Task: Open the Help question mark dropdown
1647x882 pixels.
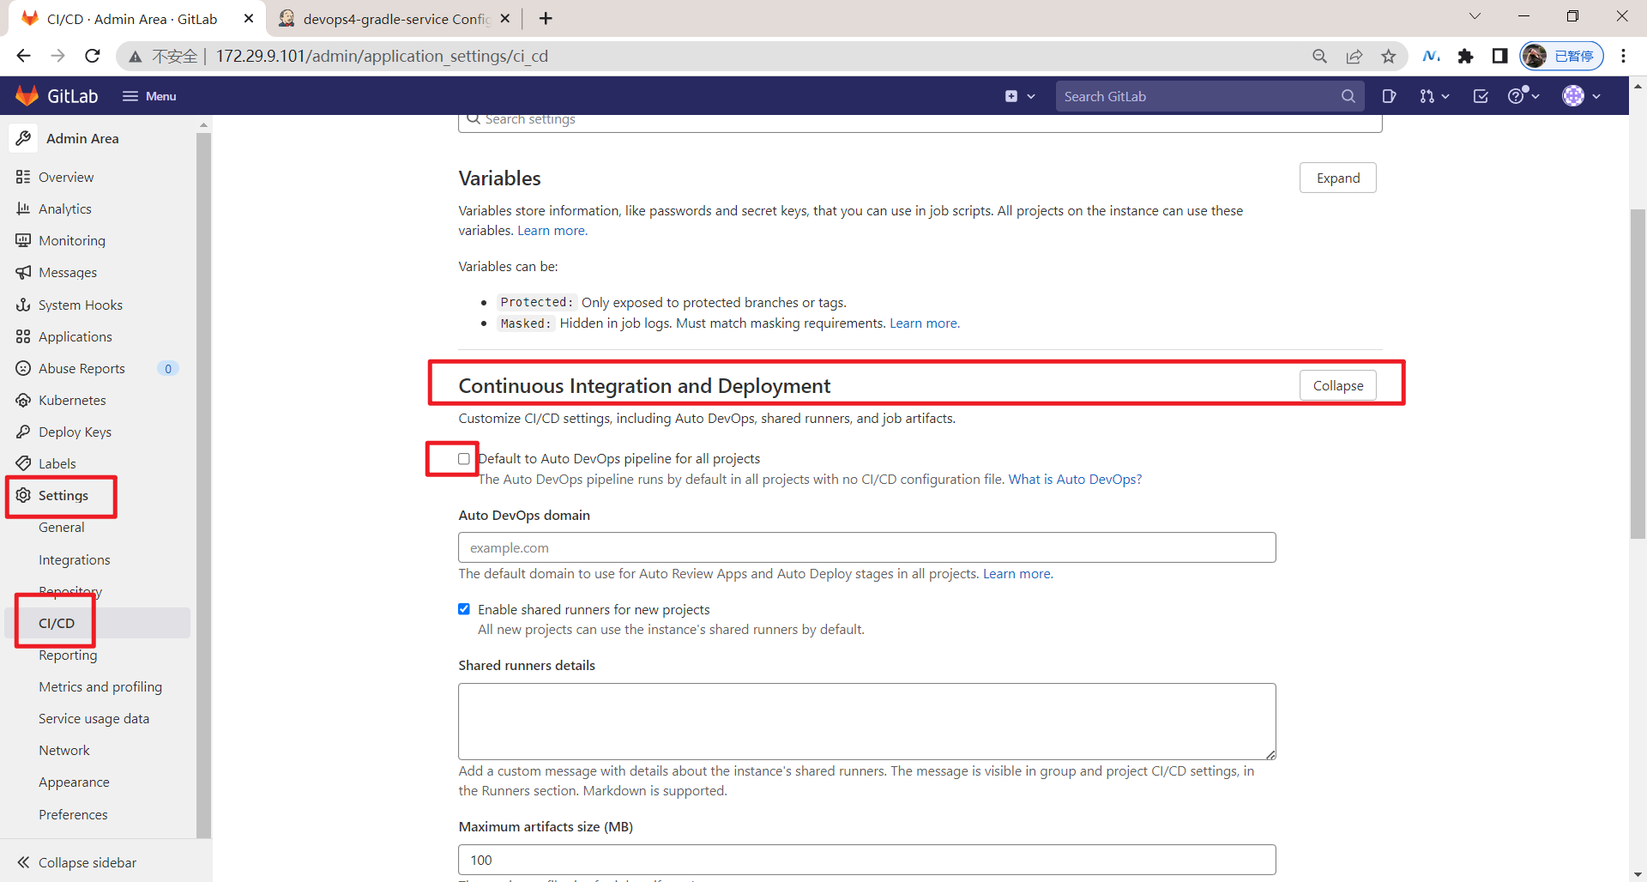Action: (x=1523, y=96)
